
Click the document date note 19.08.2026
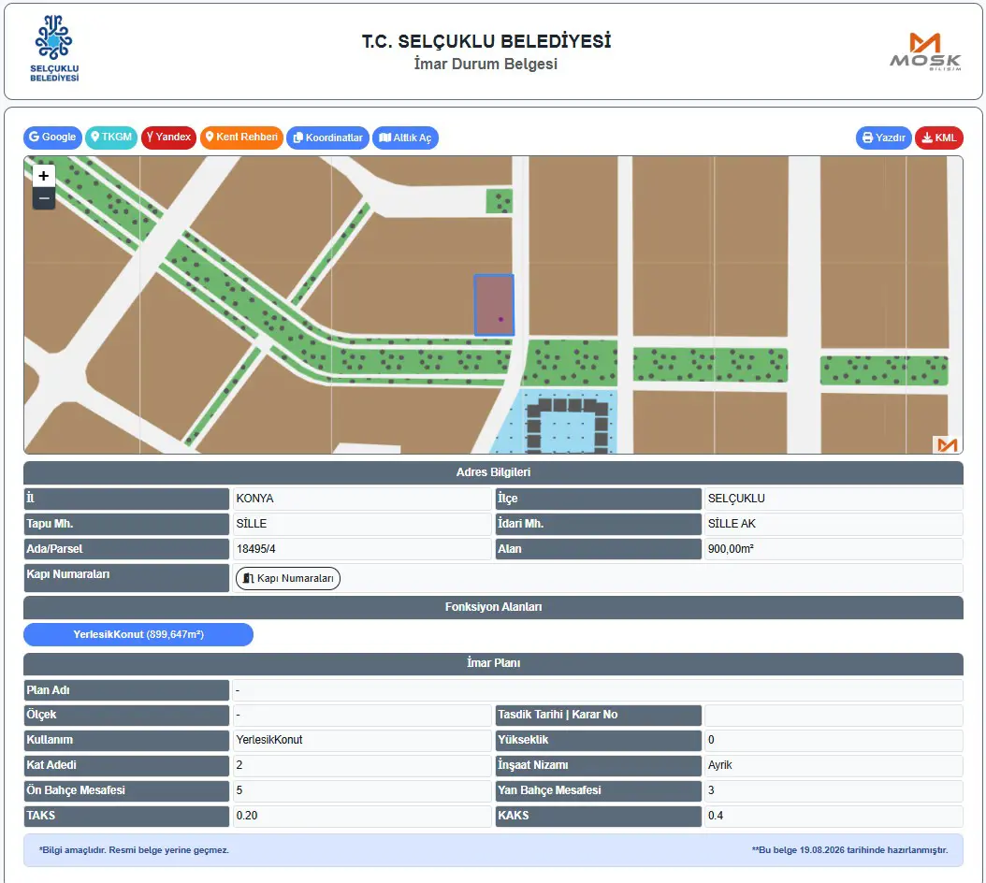click(849, 850)
